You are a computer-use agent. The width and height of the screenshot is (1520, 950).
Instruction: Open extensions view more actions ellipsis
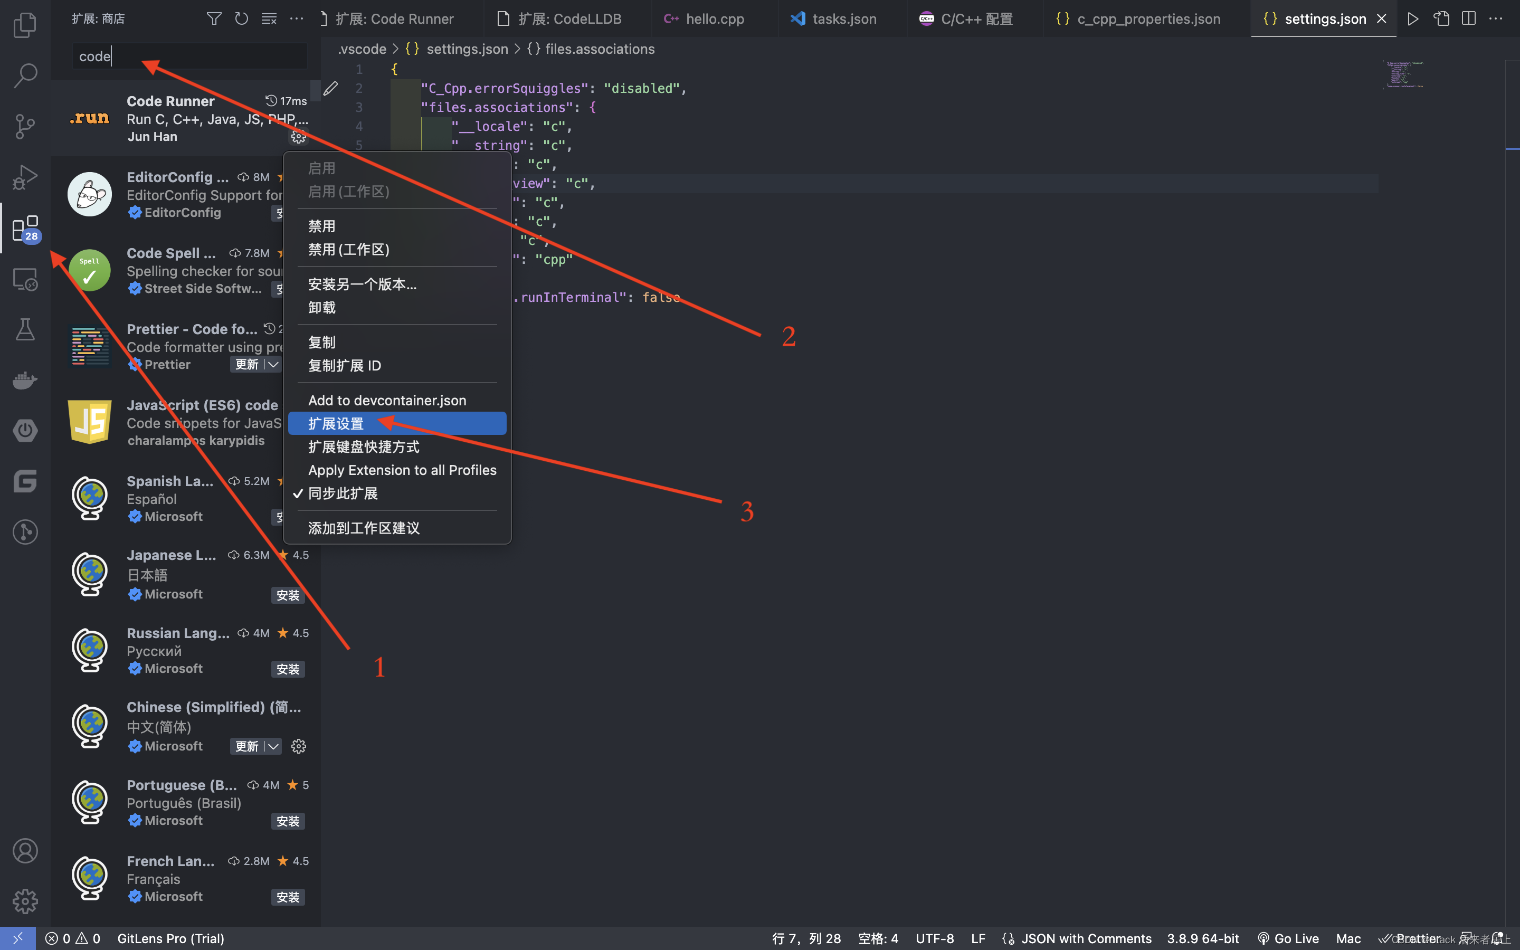click(297, 19)
